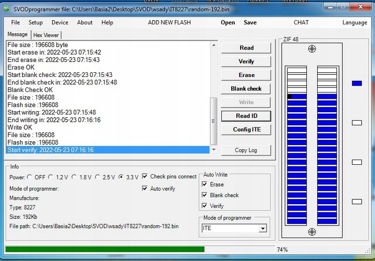Open the Language menu
This screenshot has width=375, height=261.
pos(354,22)
